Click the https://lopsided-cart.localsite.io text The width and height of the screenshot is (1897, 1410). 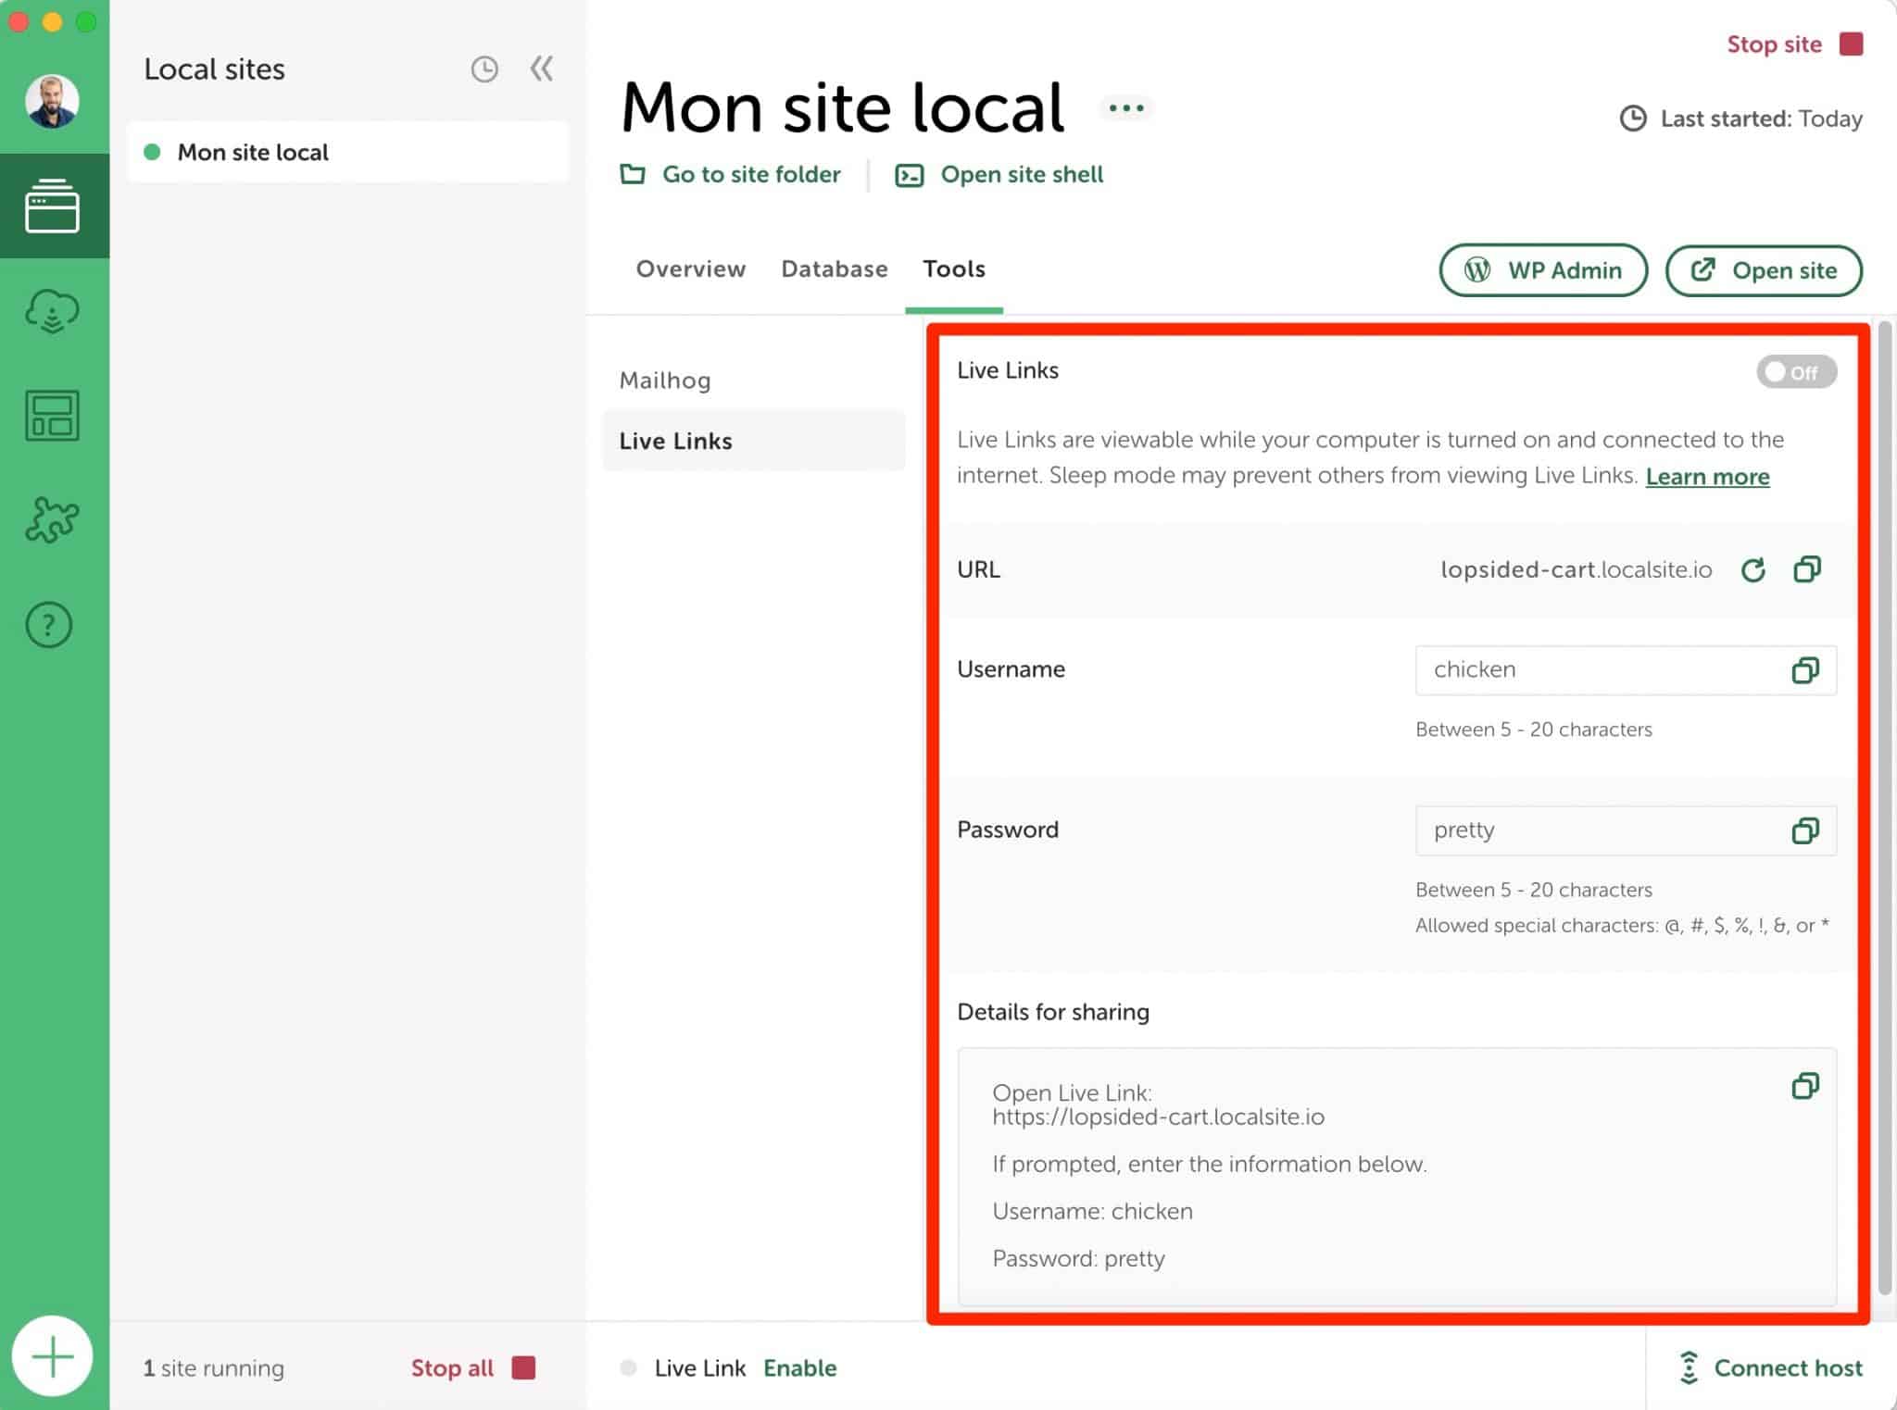click(1158, 1117)
